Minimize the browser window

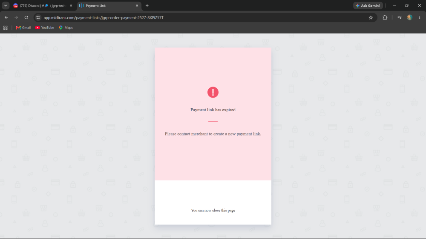(394, 6)
